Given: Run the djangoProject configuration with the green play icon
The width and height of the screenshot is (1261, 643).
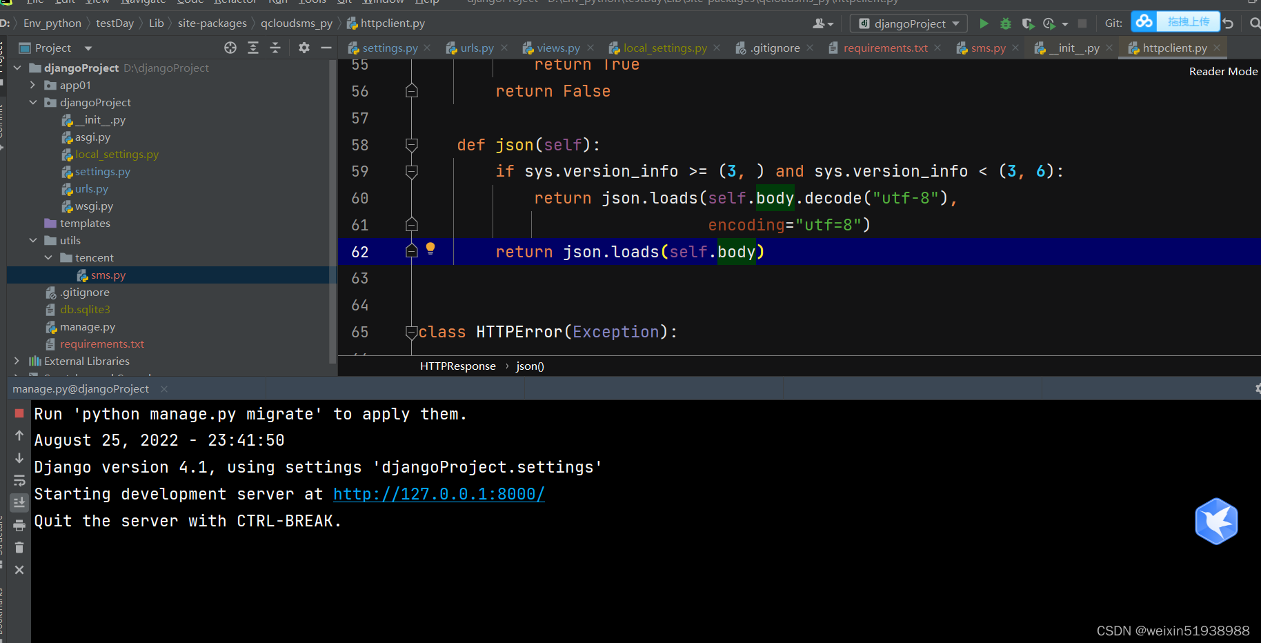Looking at the screenshot, I should pyautogui.click(x=984, y=23).
